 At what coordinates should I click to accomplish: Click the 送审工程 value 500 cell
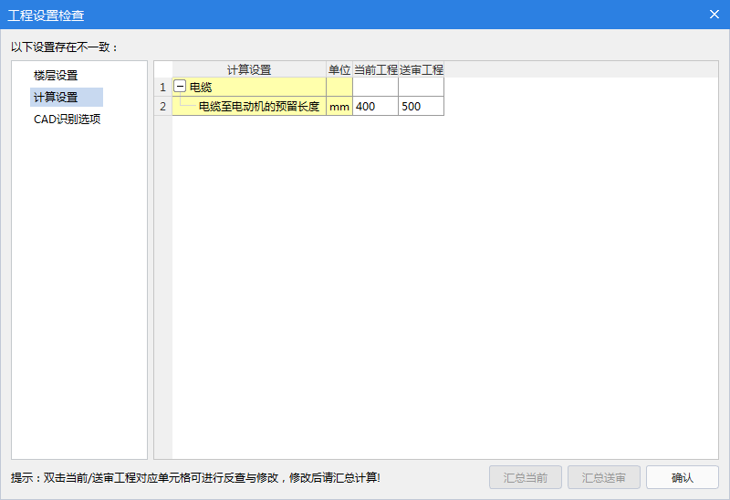click(421, 107)
